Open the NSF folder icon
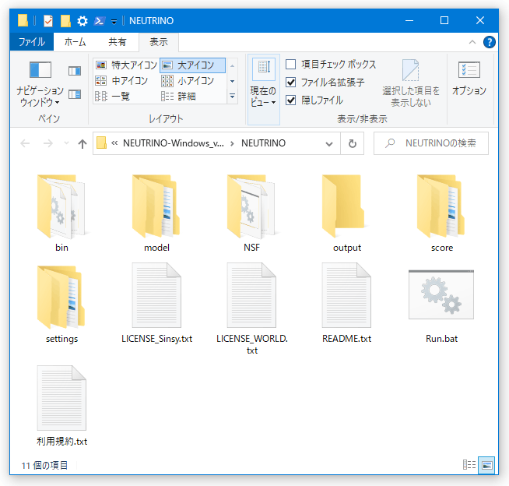 pos(251,206)
